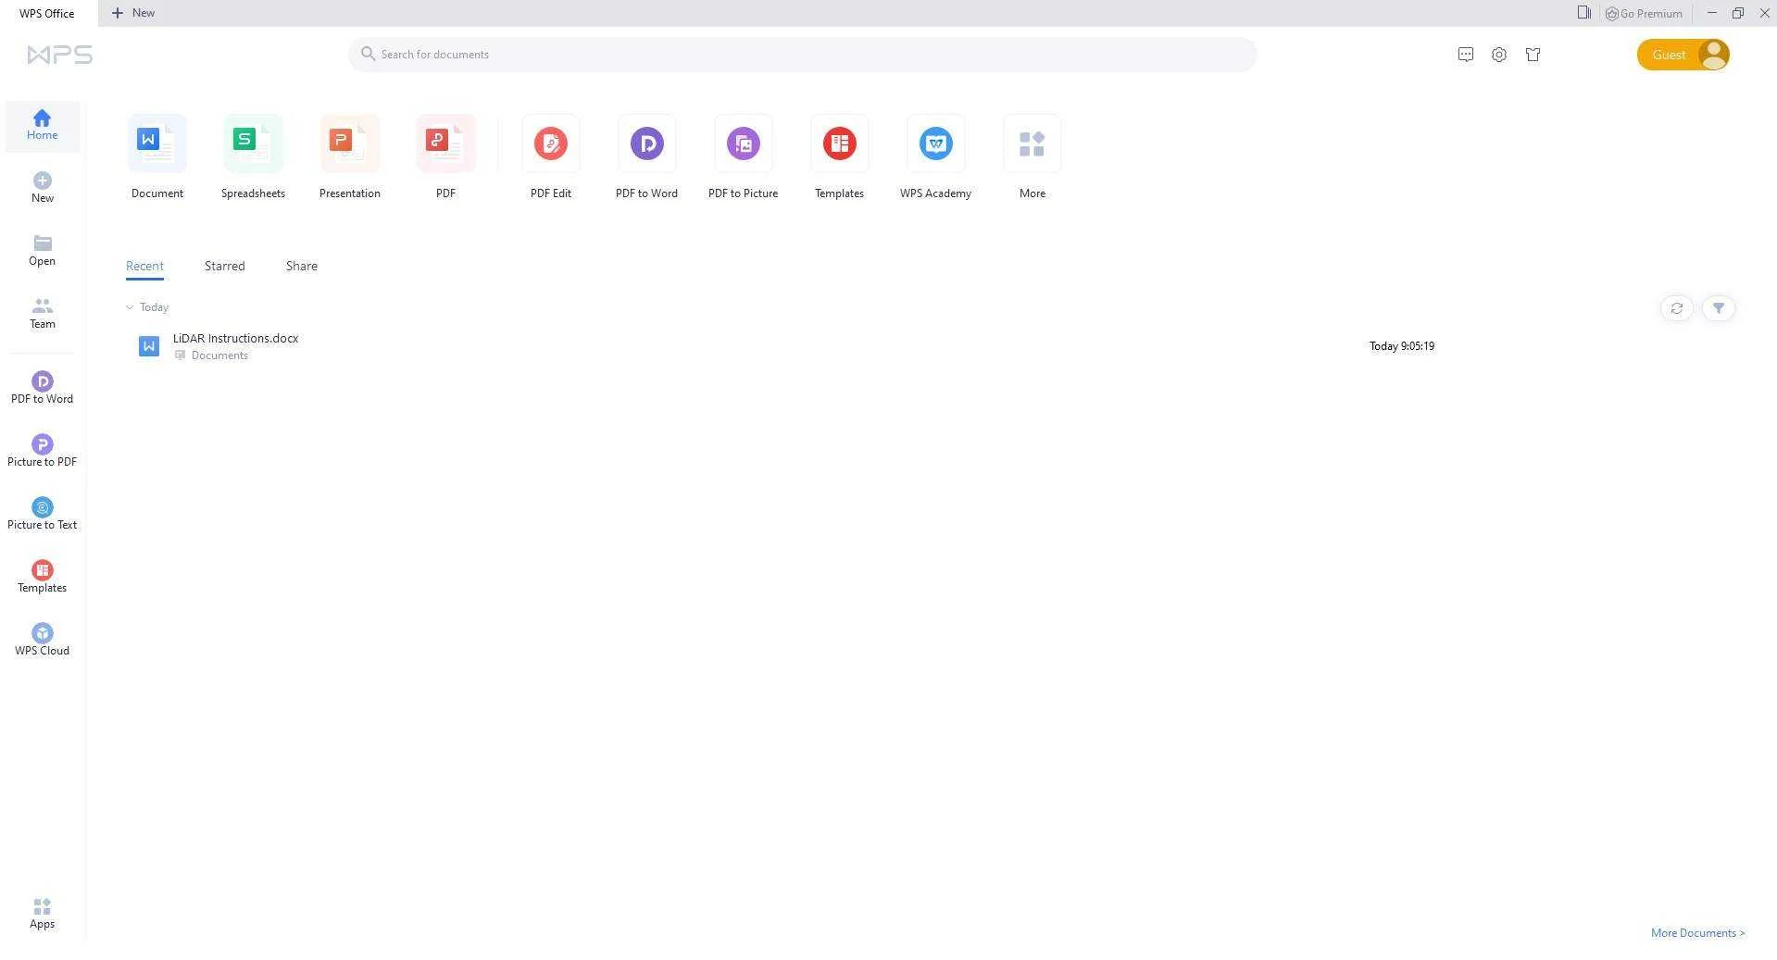This screenshot has width=1777, height=960.
Task: Open the More Documents link
Action: pos(1697,933)
